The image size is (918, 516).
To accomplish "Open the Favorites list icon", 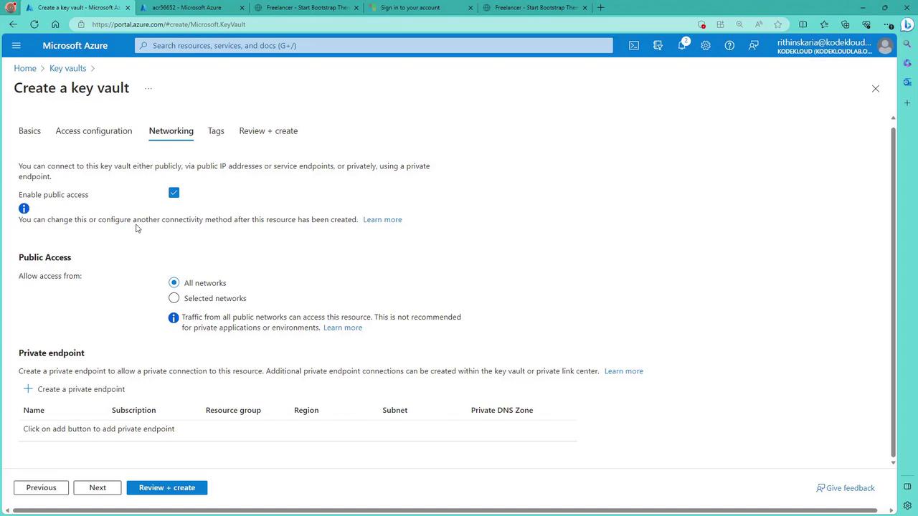I will click(x=824, y=24).
